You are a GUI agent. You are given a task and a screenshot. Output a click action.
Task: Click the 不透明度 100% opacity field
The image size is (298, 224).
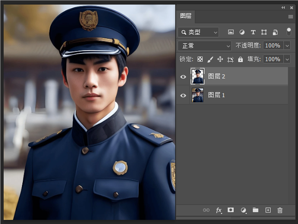click(273, 46)
